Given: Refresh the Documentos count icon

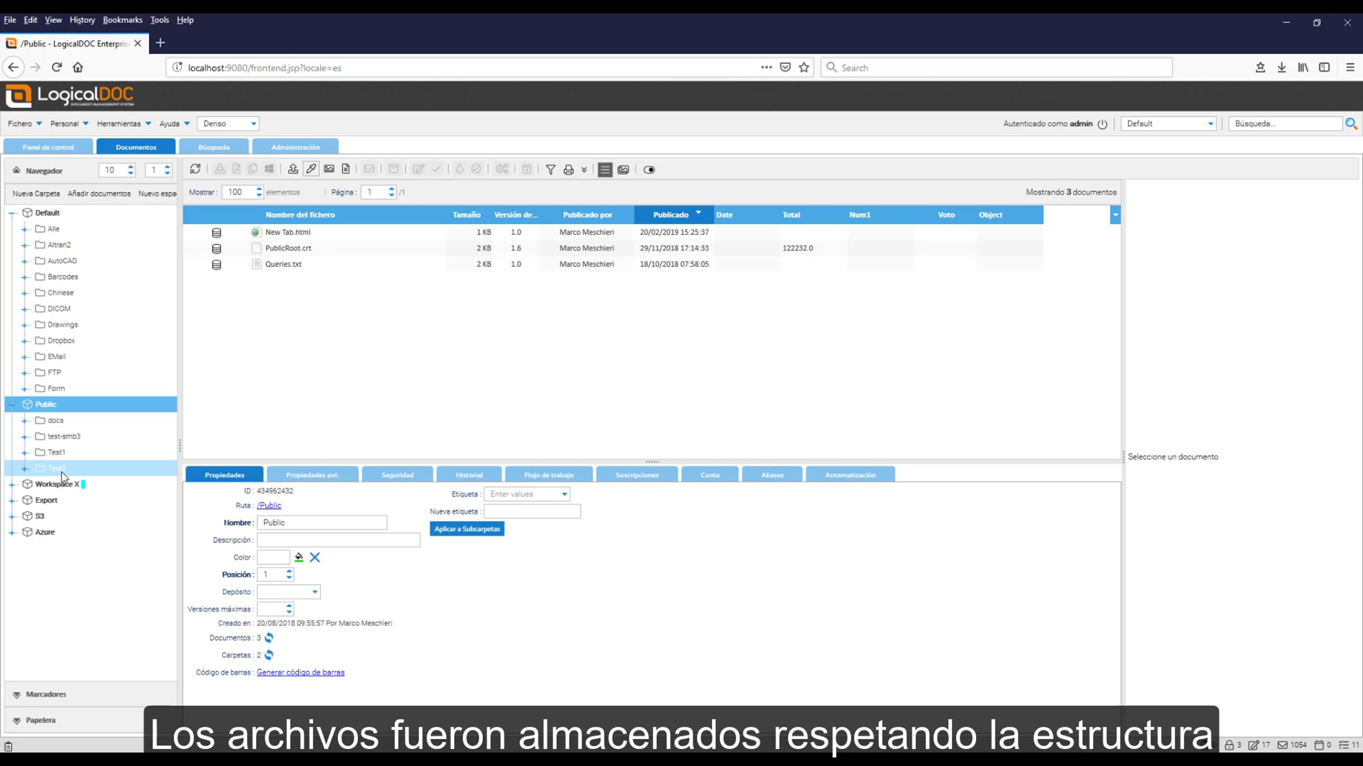Looking at the screenshot, I should pos(269,638).
